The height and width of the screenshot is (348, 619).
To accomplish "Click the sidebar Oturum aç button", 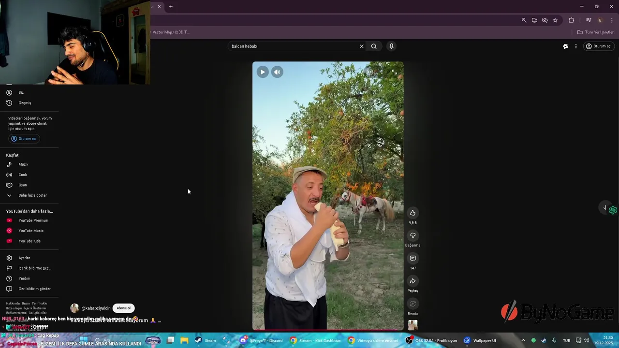I will (x=24, y=139).
